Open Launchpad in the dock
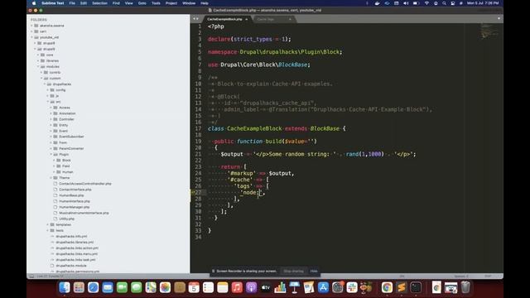The height and width of the screenshot is (298, 530). pos(79,287)
